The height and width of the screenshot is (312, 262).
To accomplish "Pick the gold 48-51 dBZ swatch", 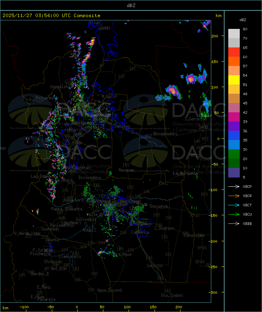I will tap(234, 89).
